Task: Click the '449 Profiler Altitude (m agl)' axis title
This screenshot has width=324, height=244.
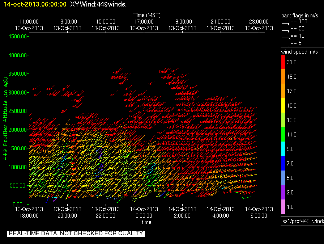Action: click(x=5, y=118)
